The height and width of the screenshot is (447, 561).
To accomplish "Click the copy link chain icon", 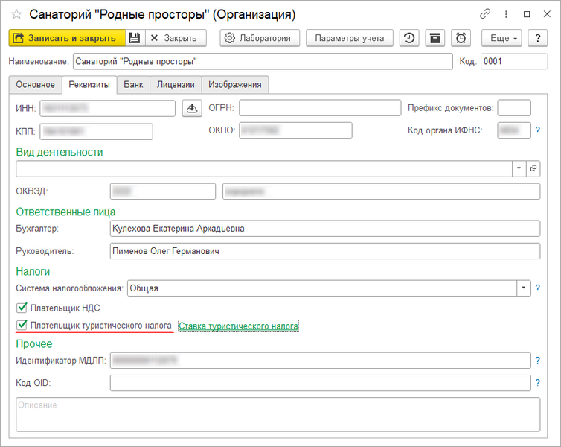I will tap(486, 14).
